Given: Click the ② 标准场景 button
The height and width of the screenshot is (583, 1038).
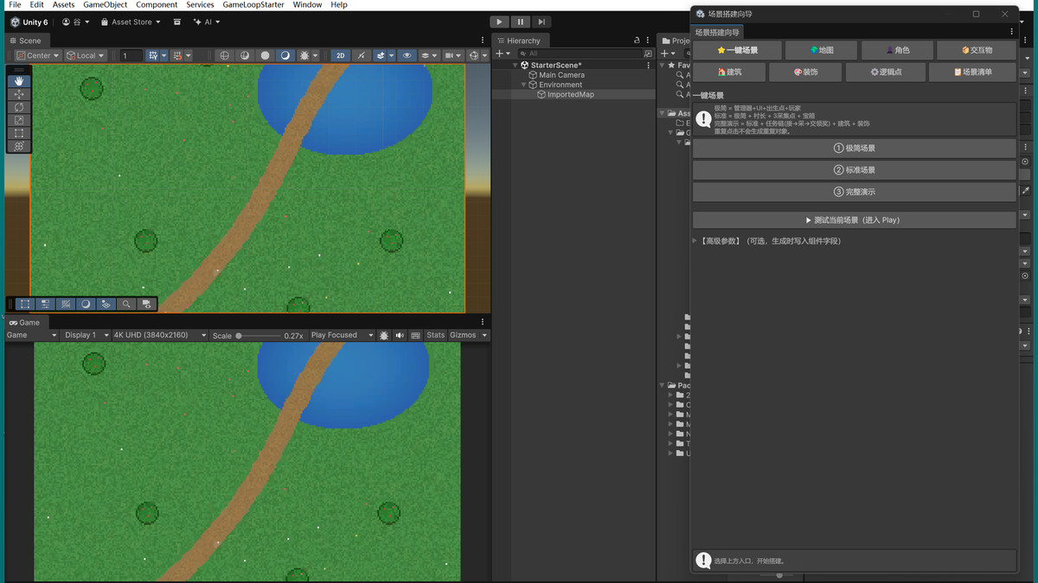Looking at the screenshot, I should 854,169.
